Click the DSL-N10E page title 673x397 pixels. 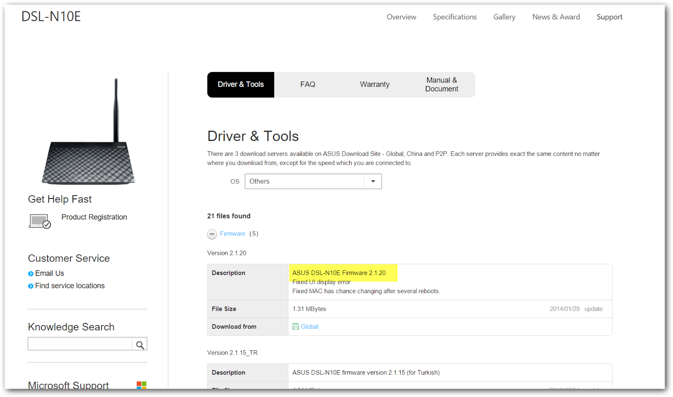coord(51,16)
